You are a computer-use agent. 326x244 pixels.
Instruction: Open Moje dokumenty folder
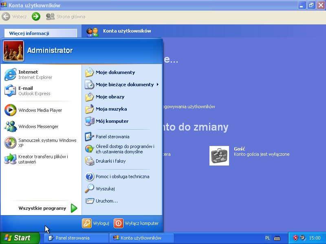click(115, 72)
